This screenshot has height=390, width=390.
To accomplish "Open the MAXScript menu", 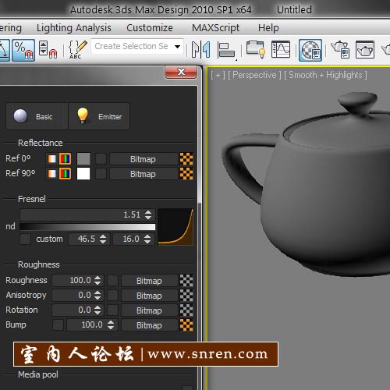I will tap(215, 28).
